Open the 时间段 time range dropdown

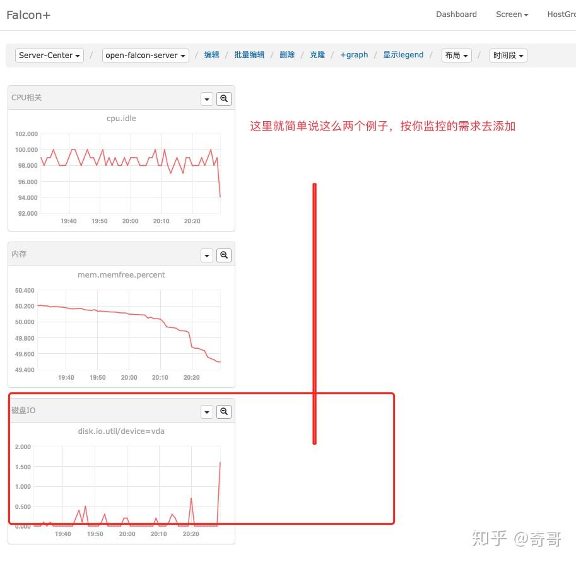508,55
